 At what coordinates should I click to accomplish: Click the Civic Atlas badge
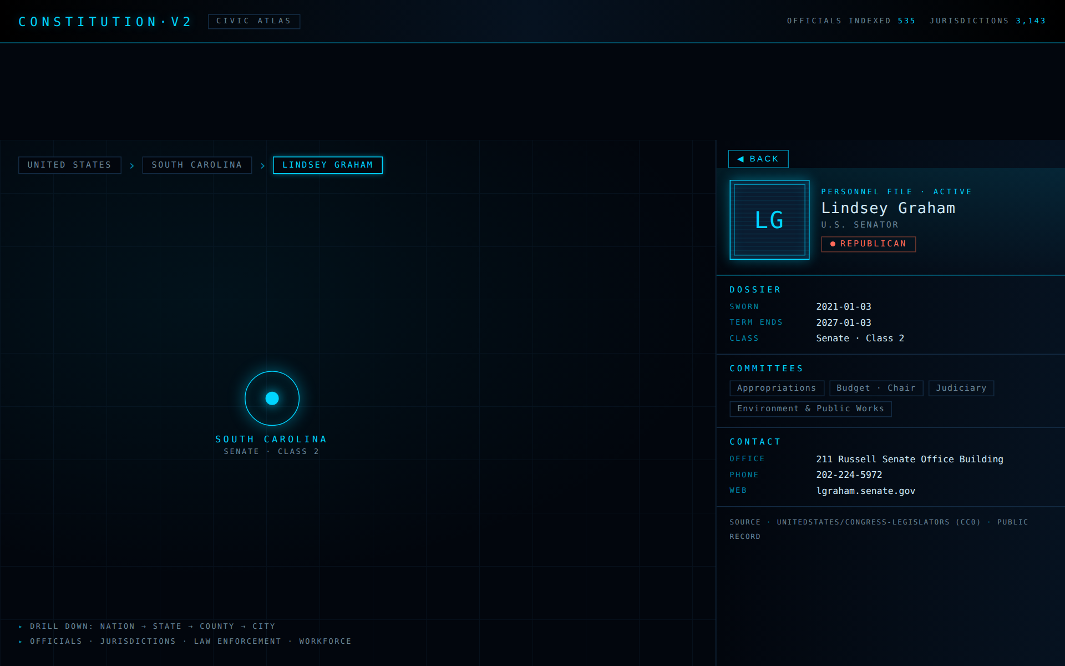point(254,21)
